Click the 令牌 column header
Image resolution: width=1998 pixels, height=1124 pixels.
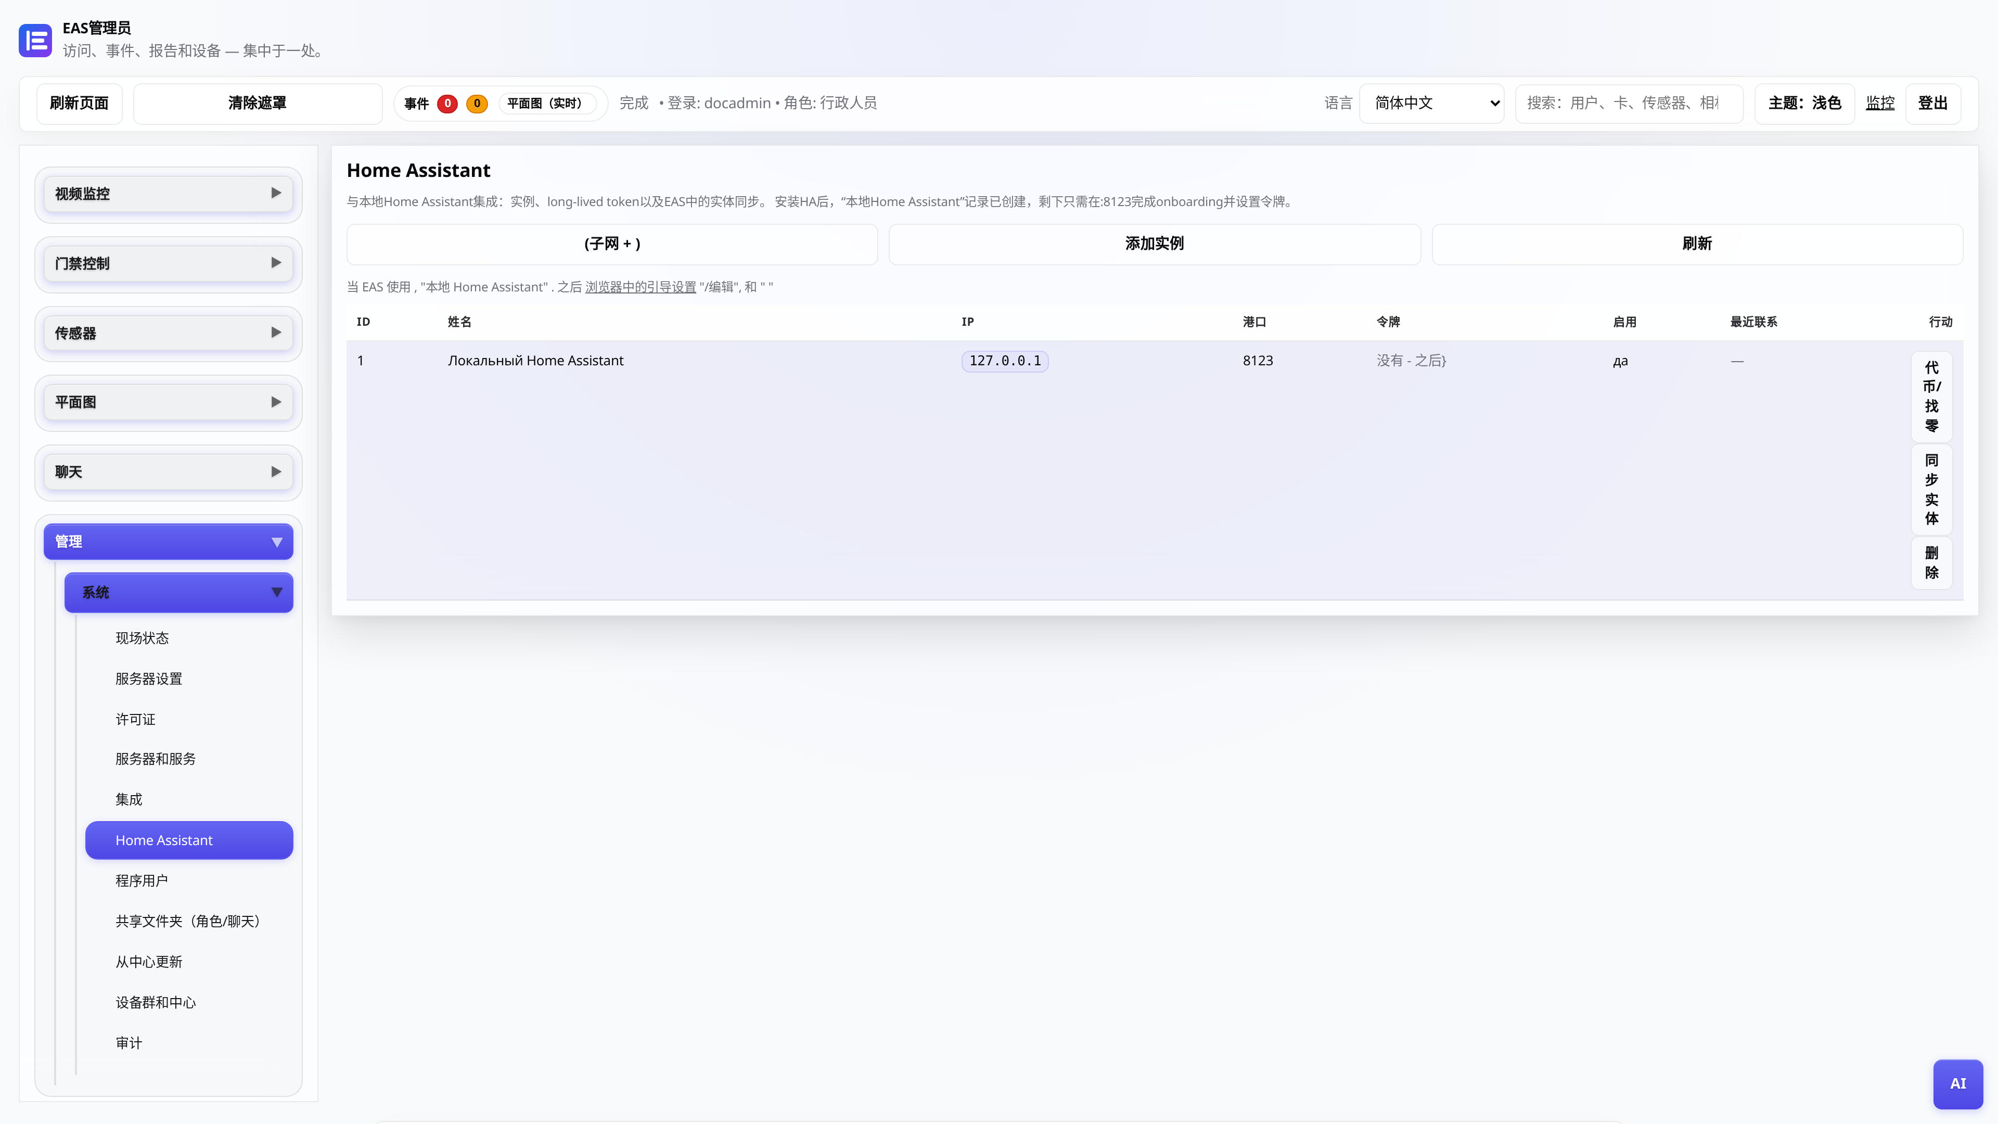pos(1388,322)
